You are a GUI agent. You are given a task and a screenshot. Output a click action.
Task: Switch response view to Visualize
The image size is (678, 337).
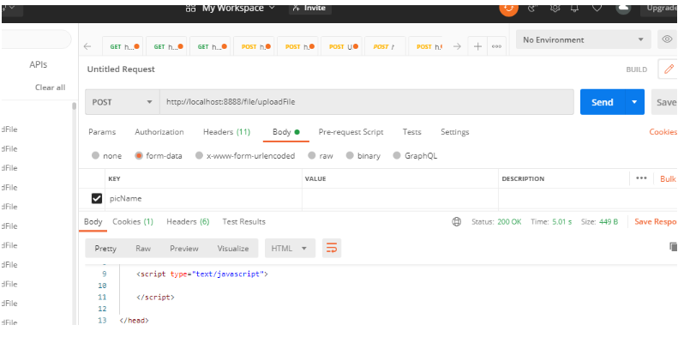click(x=233, y=249)
